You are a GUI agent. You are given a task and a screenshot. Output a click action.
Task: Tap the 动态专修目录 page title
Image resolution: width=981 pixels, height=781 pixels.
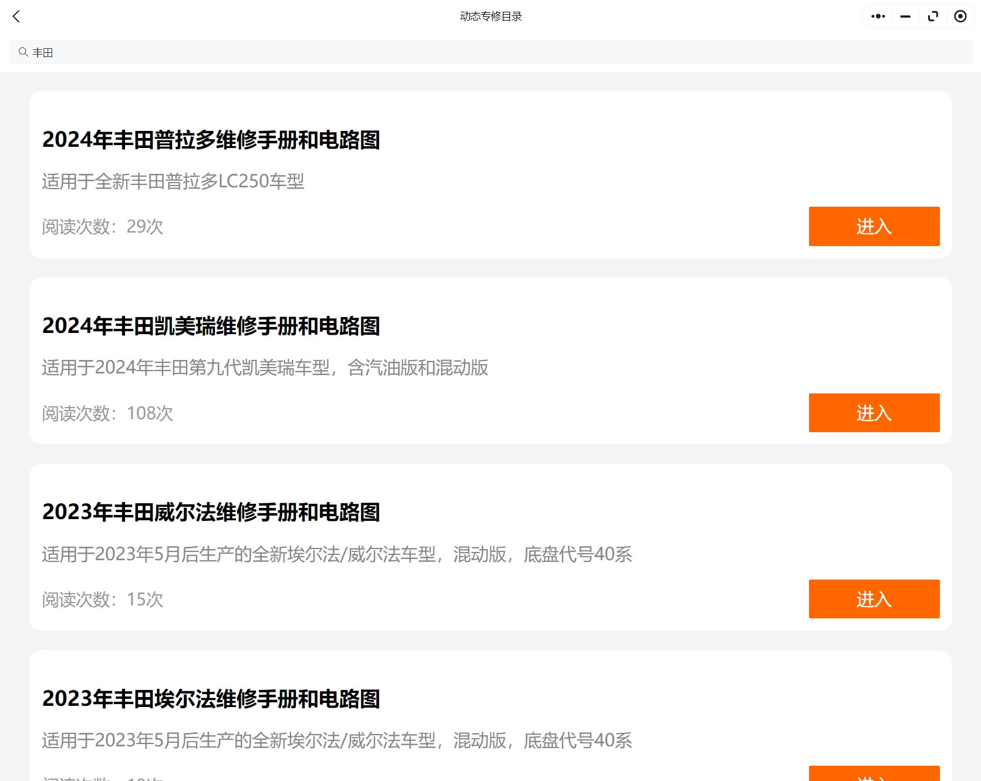point(490,16)
